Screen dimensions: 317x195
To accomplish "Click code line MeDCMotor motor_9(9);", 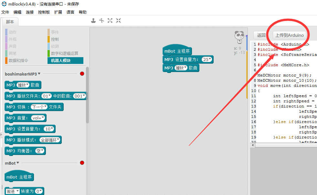I will pos(284,75).
